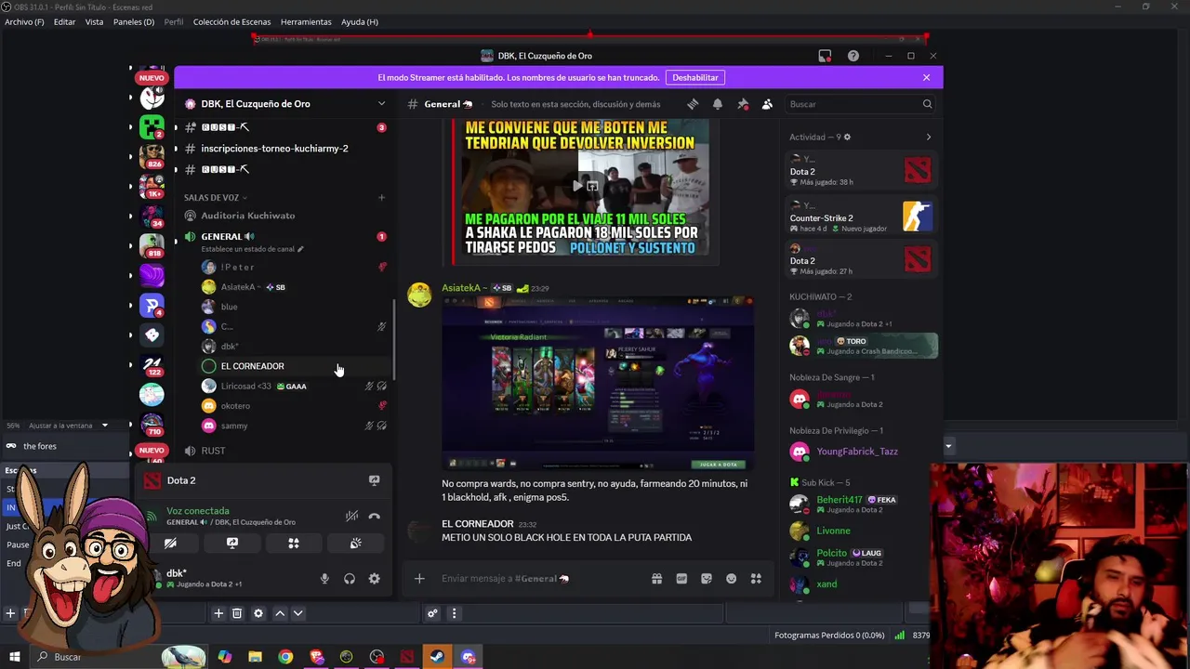The image size is (1190, 669).
Task: Open OBS Paneles menu
Action: [x=134, y=21]
